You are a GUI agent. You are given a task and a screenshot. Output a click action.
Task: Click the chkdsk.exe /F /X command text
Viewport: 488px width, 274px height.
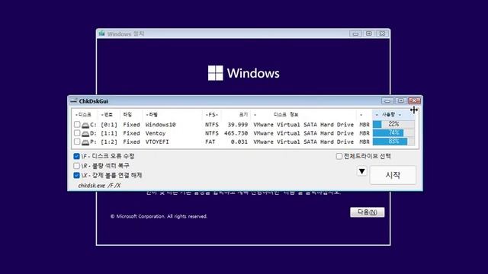pyautogui.click(x=99, y=186)
